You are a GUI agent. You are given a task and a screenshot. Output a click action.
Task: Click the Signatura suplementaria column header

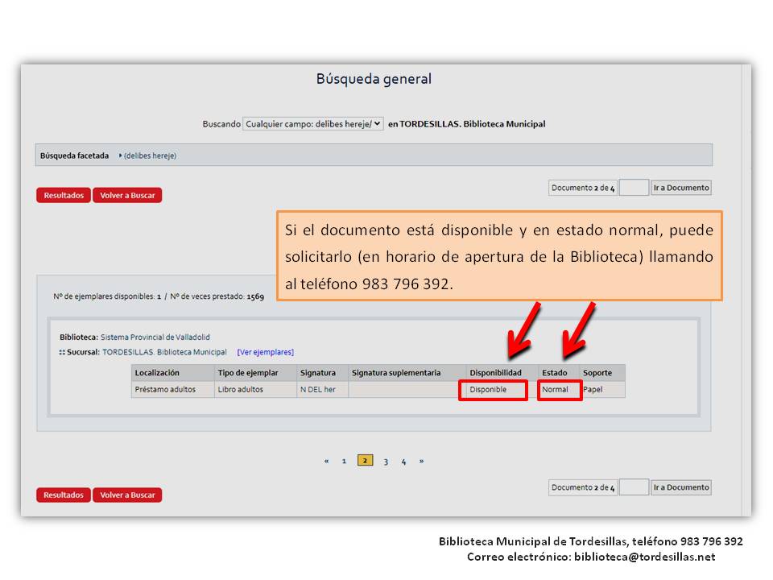coord(407,373)
